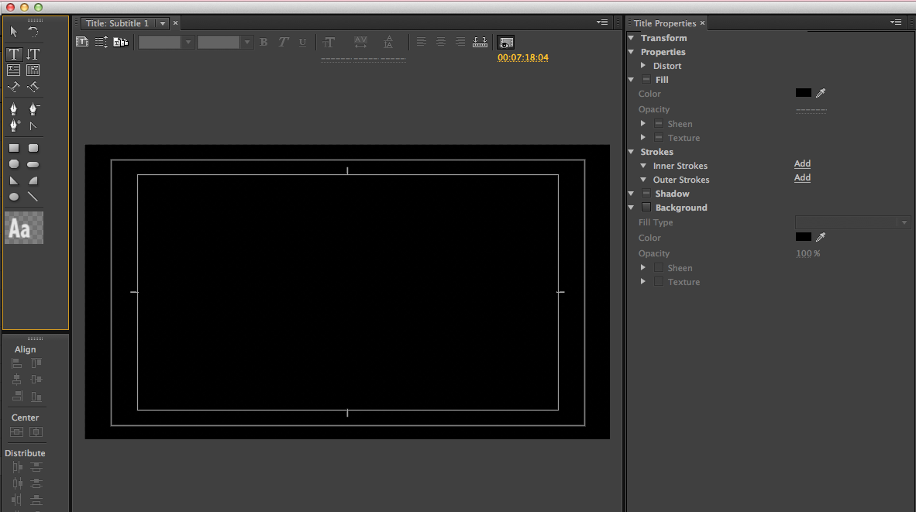Enable the Shadow checkbox
The width and height of the screenshot is (916, 512).
[x=646, y=193]
